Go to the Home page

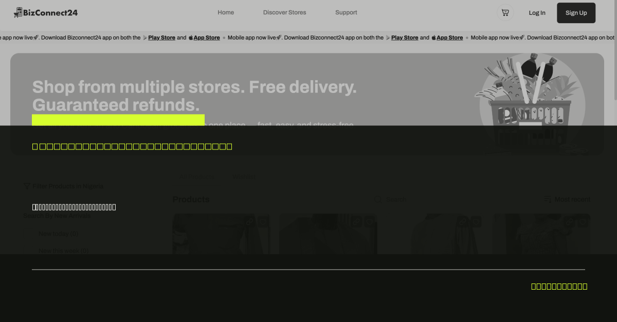[226, 12]
